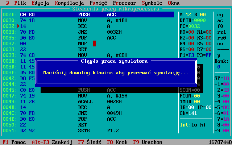Click the red cursor block after NOP

94,43
